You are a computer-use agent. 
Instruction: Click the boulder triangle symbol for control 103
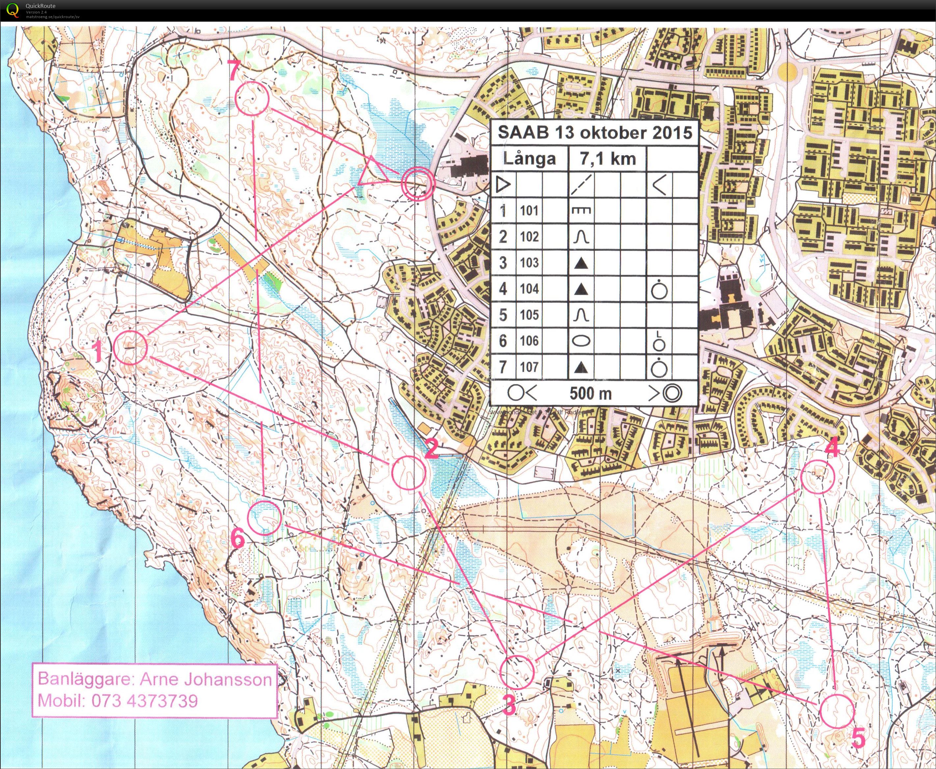[x=581, y=263]
